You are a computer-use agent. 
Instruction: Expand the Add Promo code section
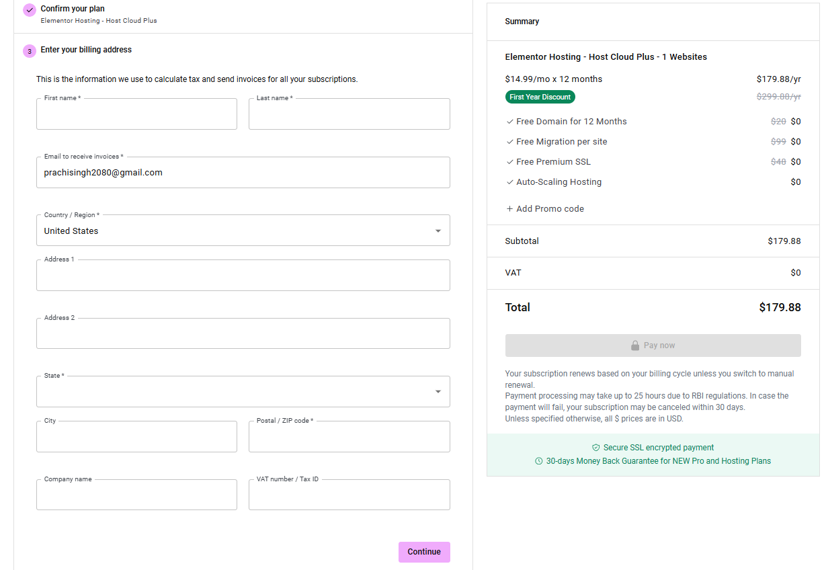tap(544, 208)
